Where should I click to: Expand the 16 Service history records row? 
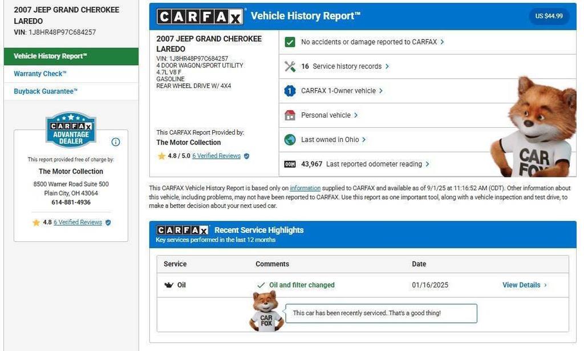(344, 67)
